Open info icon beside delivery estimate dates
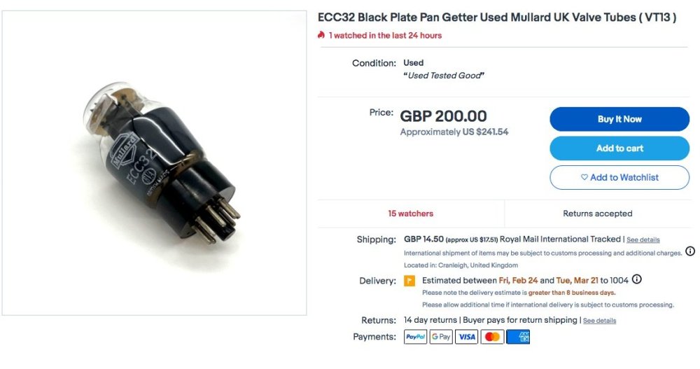This screenshot has height=369, width=700. click(636, 279)
